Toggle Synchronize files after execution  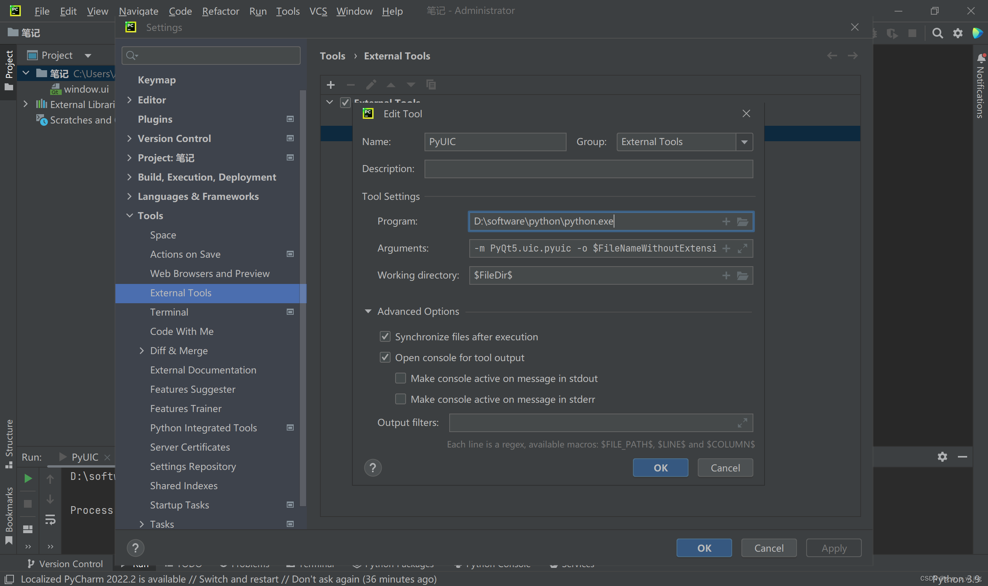tap(385, 337)
